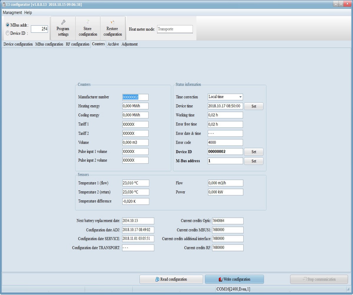The image size is (353, 295).
Task: Switch to the RF configuration tab
Action: pyautogui.click(x=77, y=44)
